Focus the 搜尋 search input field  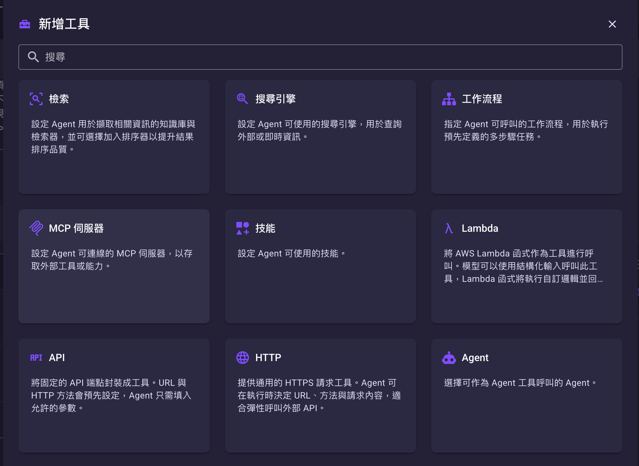click(x=320, y=57)
